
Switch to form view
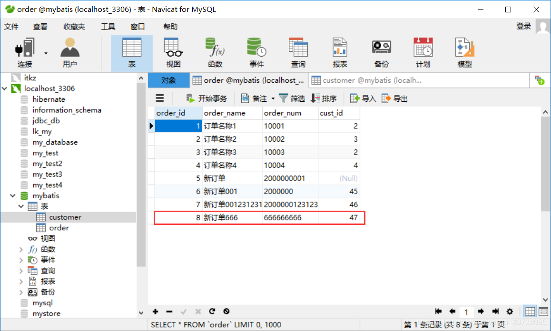(543, 312)
